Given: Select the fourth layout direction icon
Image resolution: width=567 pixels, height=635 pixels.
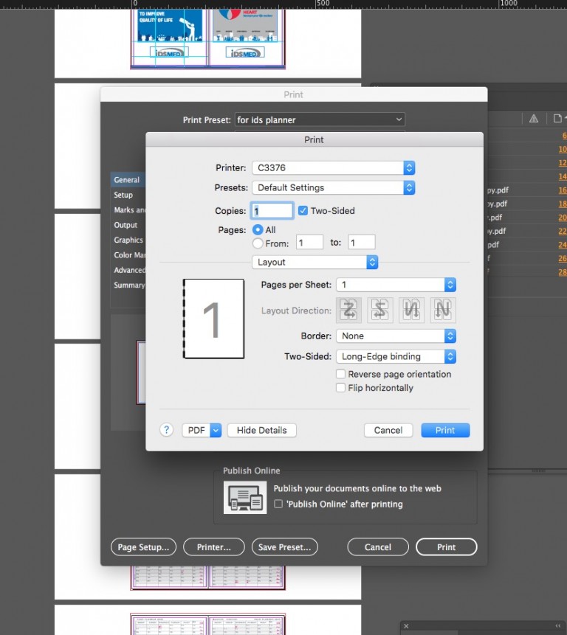Looking at the screenshot, I should [442, 310].
